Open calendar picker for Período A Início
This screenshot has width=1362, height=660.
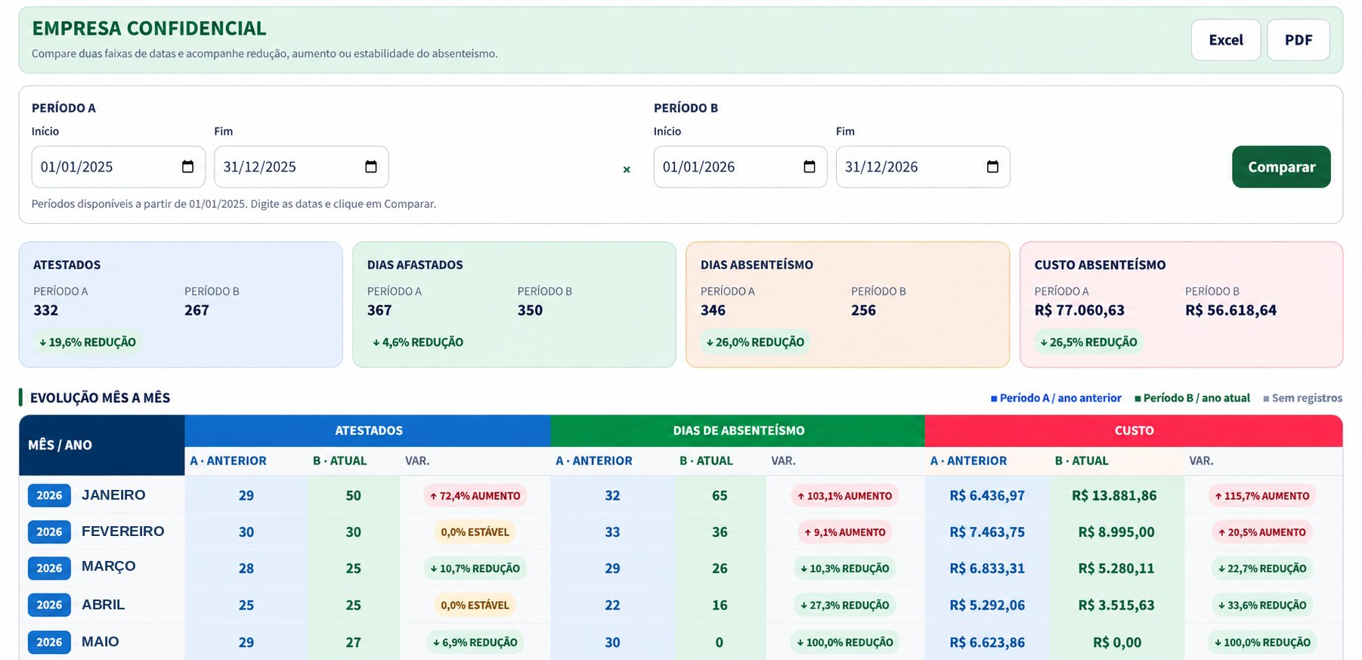click(187, 166)
